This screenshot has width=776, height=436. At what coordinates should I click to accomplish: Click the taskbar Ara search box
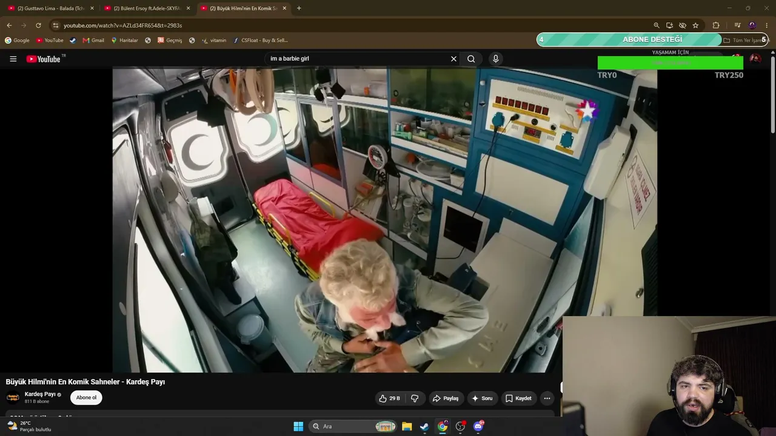click(x=353, y=426)
